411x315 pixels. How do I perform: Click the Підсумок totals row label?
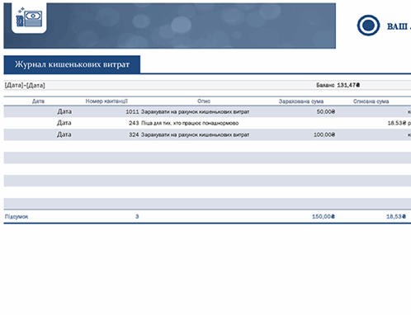click(17, 217)
